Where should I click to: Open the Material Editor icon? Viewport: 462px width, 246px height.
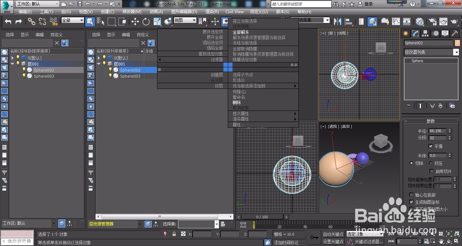pyautogui.click(x=420, y=22)
